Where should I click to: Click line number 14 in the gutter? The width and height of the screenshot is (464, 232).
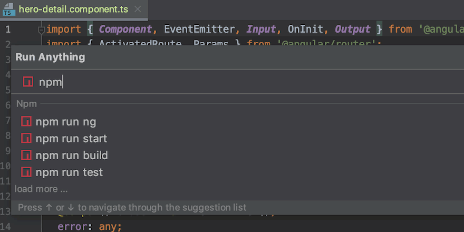[x=6, y=227]
